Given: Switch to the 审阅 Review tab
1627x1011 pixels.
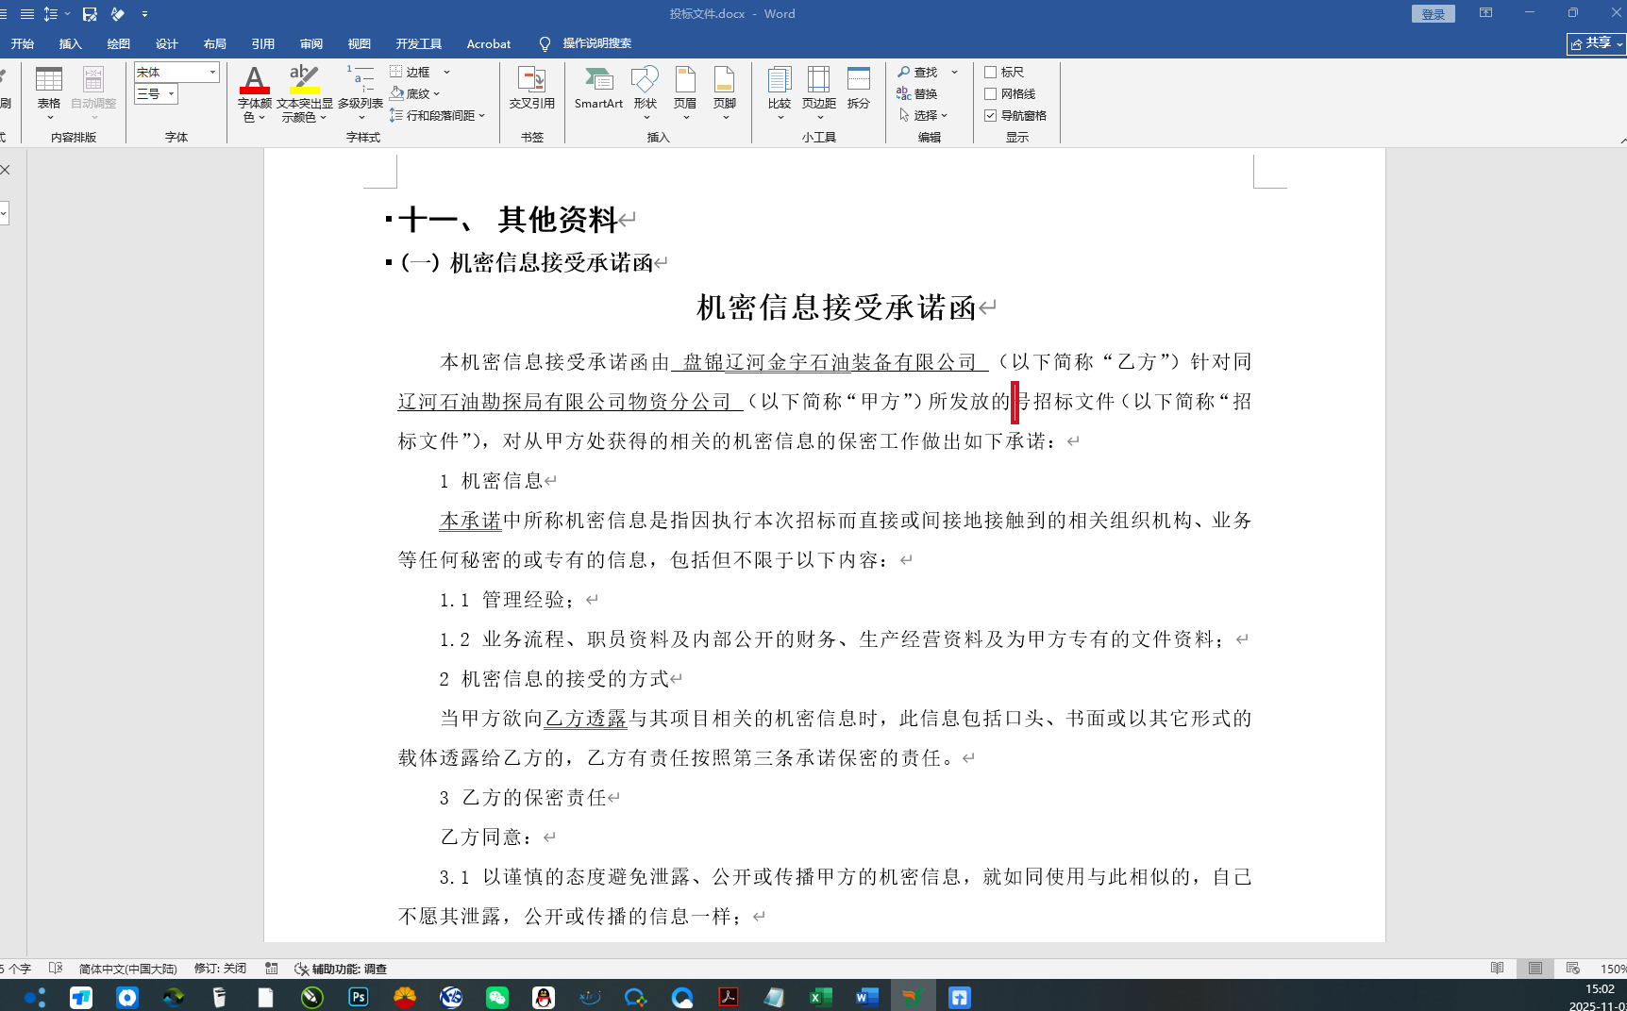Looking at the screenshot, I should (310, 43).
